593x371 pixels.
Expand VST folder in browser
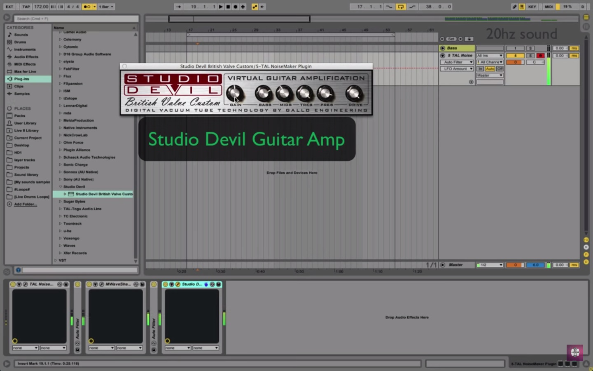coord(56,261)
